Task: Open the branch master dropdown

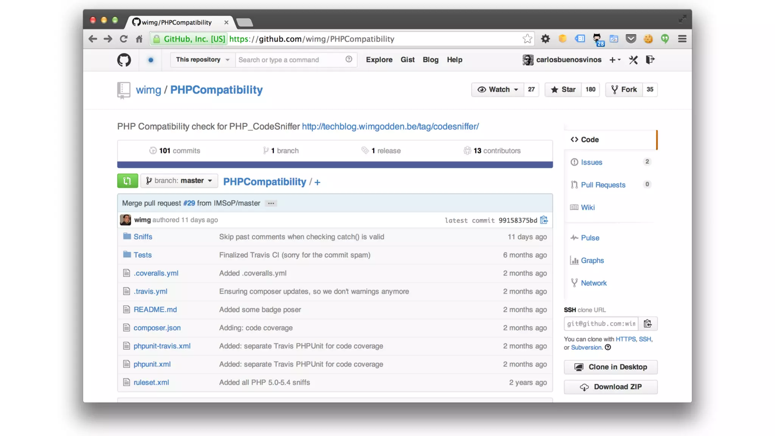Action: point(179,181)
